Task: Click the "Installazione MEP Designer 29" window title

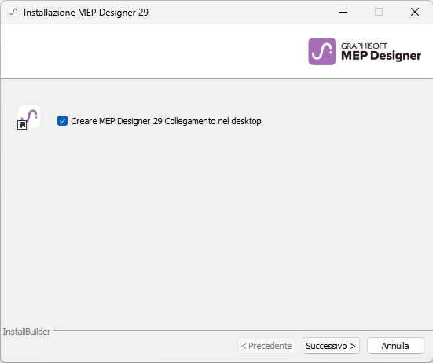Action: 86,13
